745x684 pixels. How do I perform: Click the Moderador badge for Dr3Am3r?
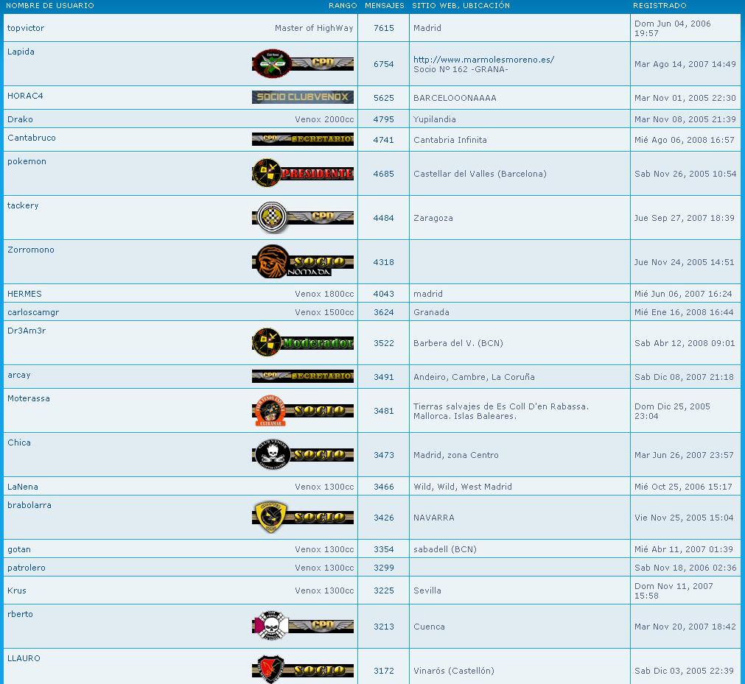coord(303,343)
